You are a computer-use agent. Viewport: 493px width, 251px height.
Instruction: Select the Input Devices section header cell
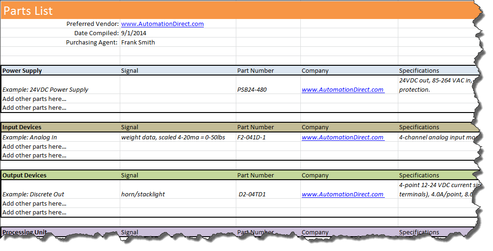click(22, 127)
